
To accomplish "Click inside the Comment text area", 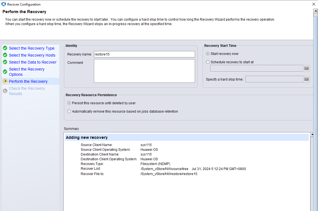I will point(144,71).
